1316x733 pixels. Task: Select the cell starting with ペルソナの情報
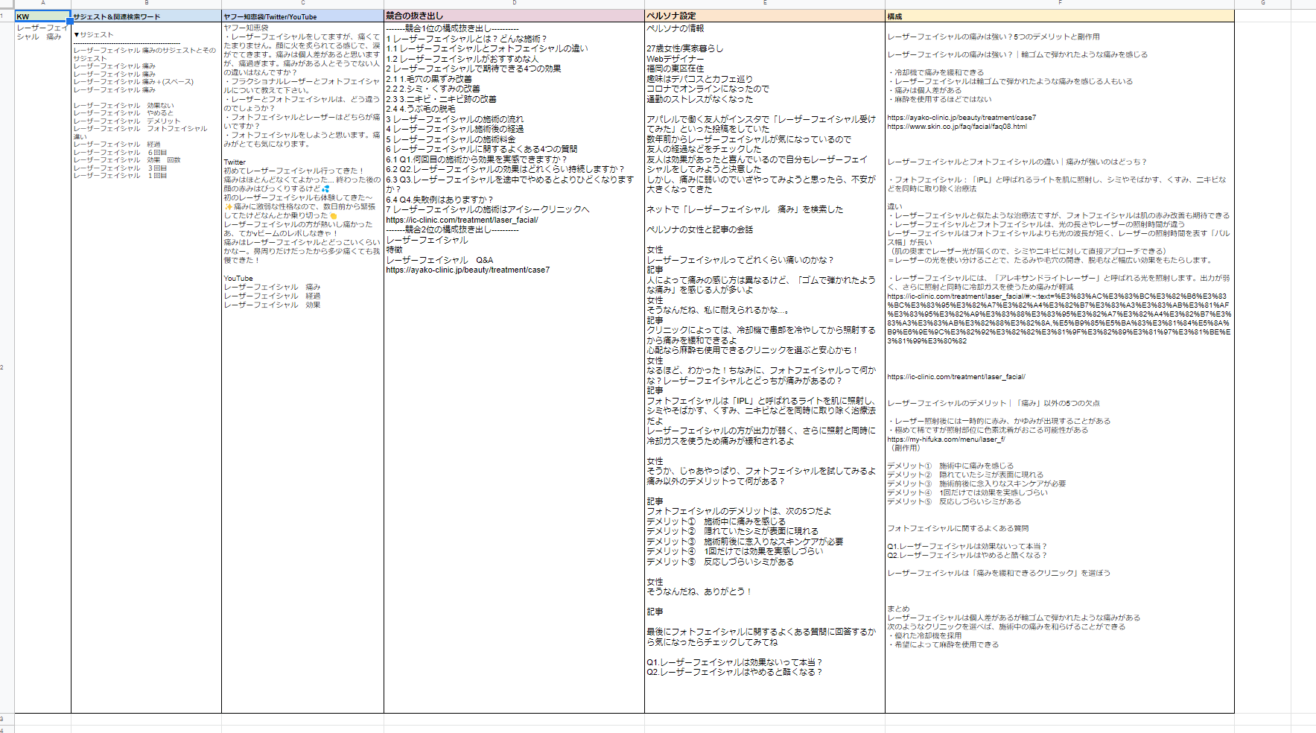[x=765, y=367]
